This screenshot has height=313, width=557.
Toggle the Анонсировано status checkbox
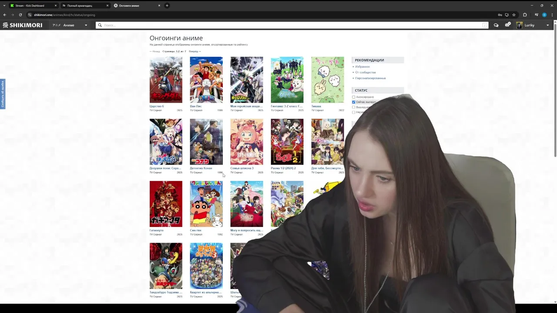coord(354,97)
